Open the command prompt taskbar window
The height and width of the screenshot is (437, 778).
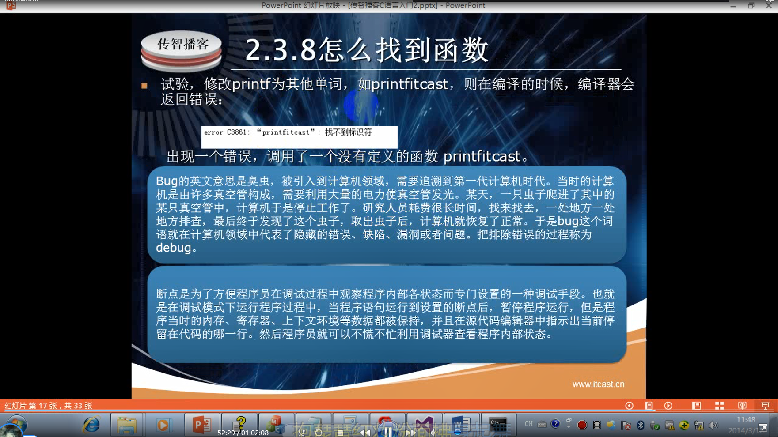[x=498, y=425]
